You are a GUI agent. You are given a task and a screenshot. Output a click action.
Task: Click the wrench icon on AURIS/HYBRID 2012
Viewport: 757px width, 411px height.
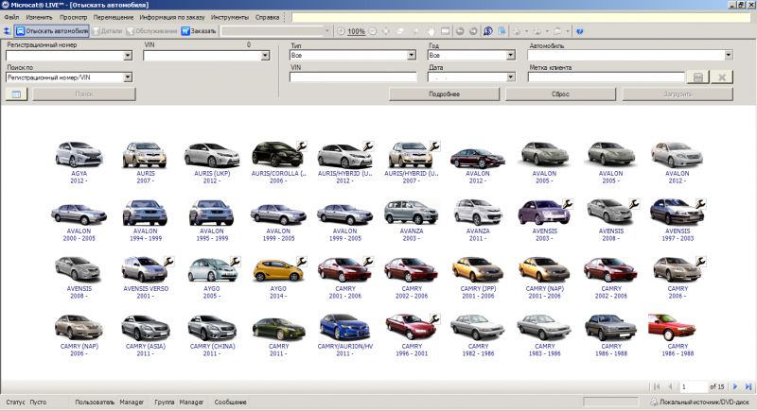point(368,146)
